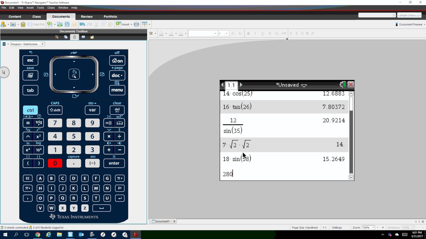
Task: Click the esc key on calculator
Action: coord(30,60)
